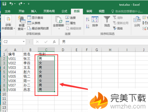Viewport: 148px width, 112px height.
Task: Sort descending with Z-A icon
Action: 88,27
